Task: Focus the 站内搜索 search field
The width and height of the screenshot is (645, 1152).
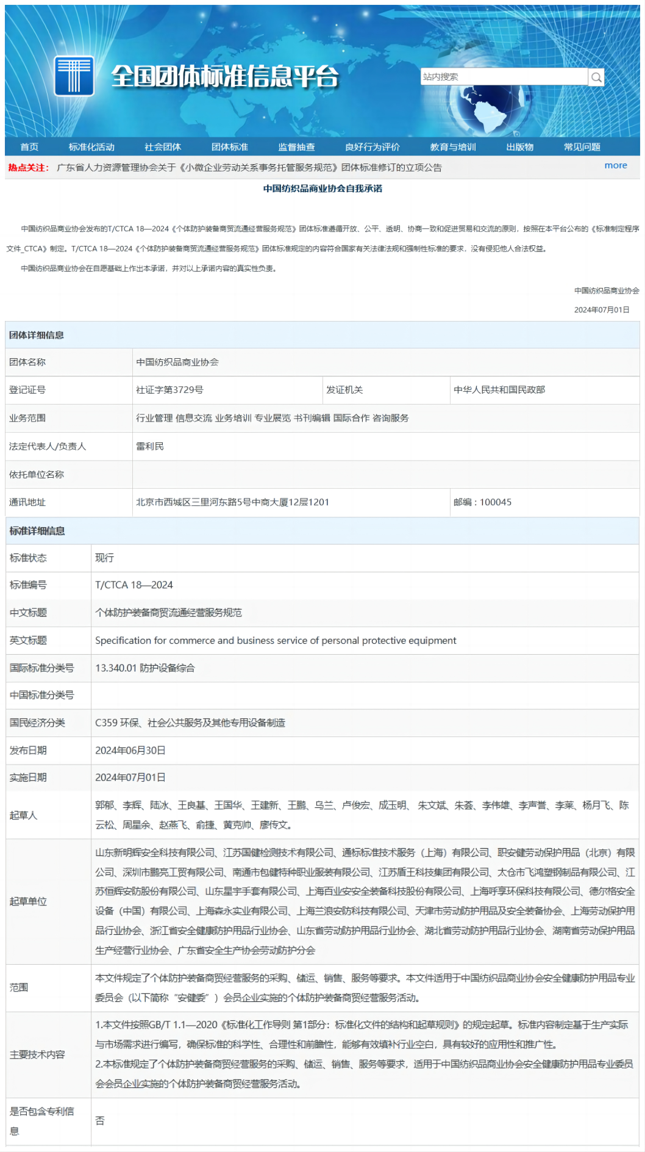Action: [x=504, y=77]
